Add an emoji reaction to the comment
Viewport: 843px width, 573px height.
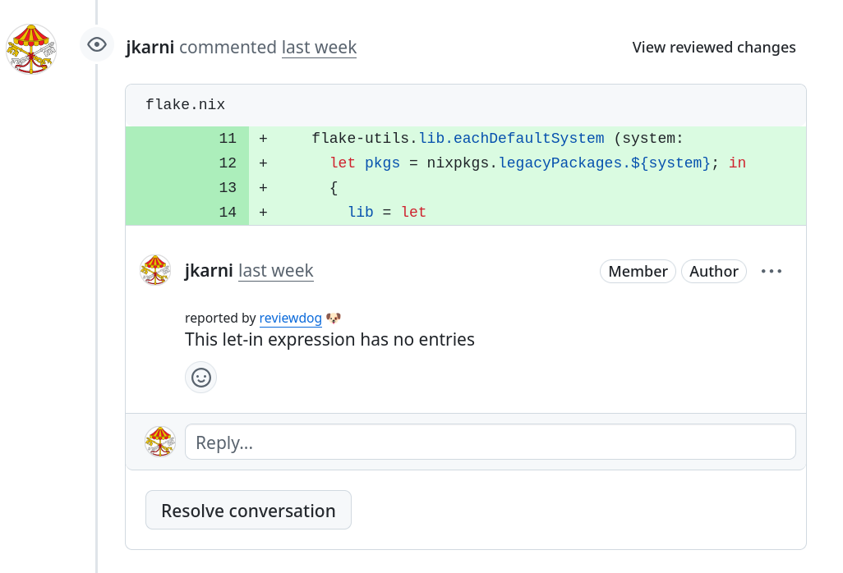[x=201, y=378]
